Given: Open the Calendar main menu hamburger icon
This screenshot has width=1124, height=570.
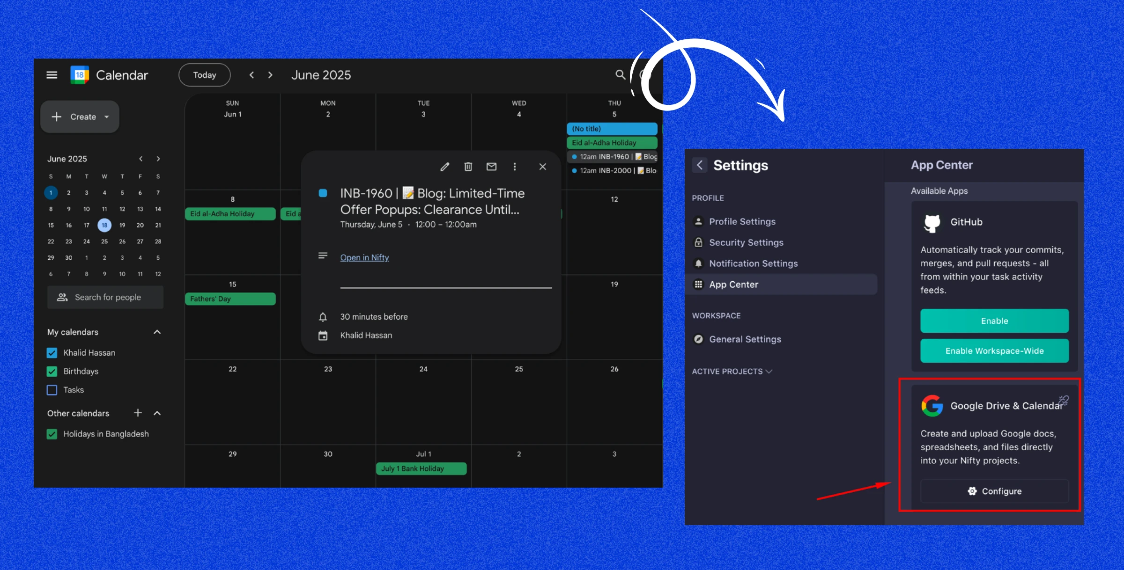Looking at the screenshot, I should pyautogui.click(x=52, y=75).
